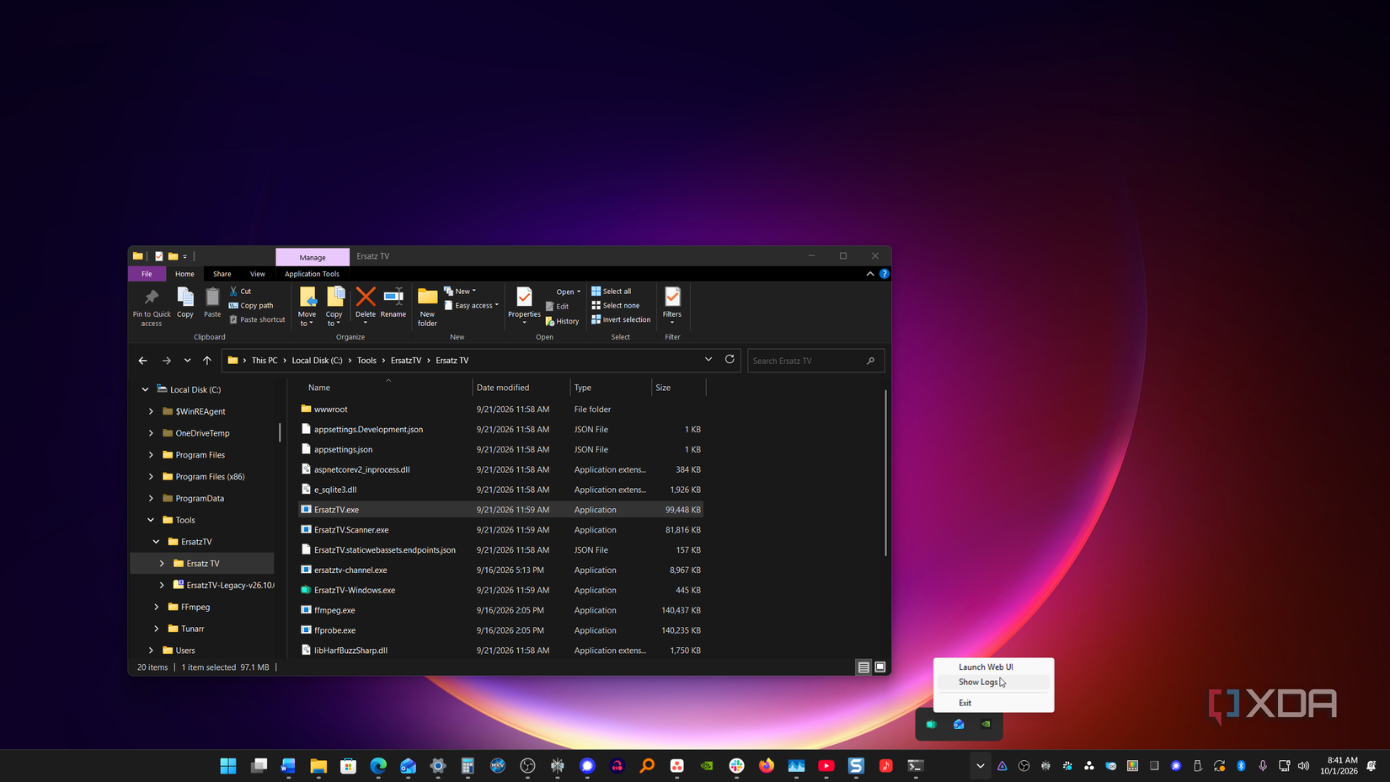Image resolution: width=1390 pixels, height=782 pixels.
Task: Click the Help question mark icon
Action: coord(885,274)
